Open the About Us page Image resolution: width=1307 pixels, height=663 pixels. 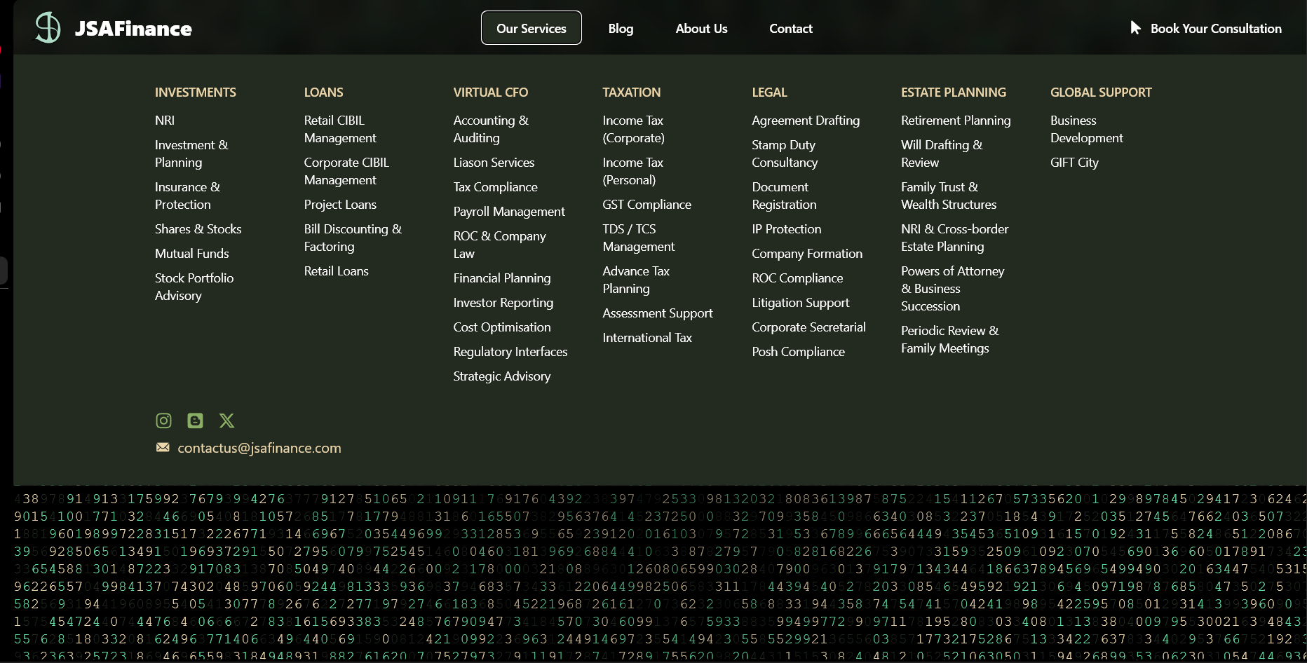701,29
